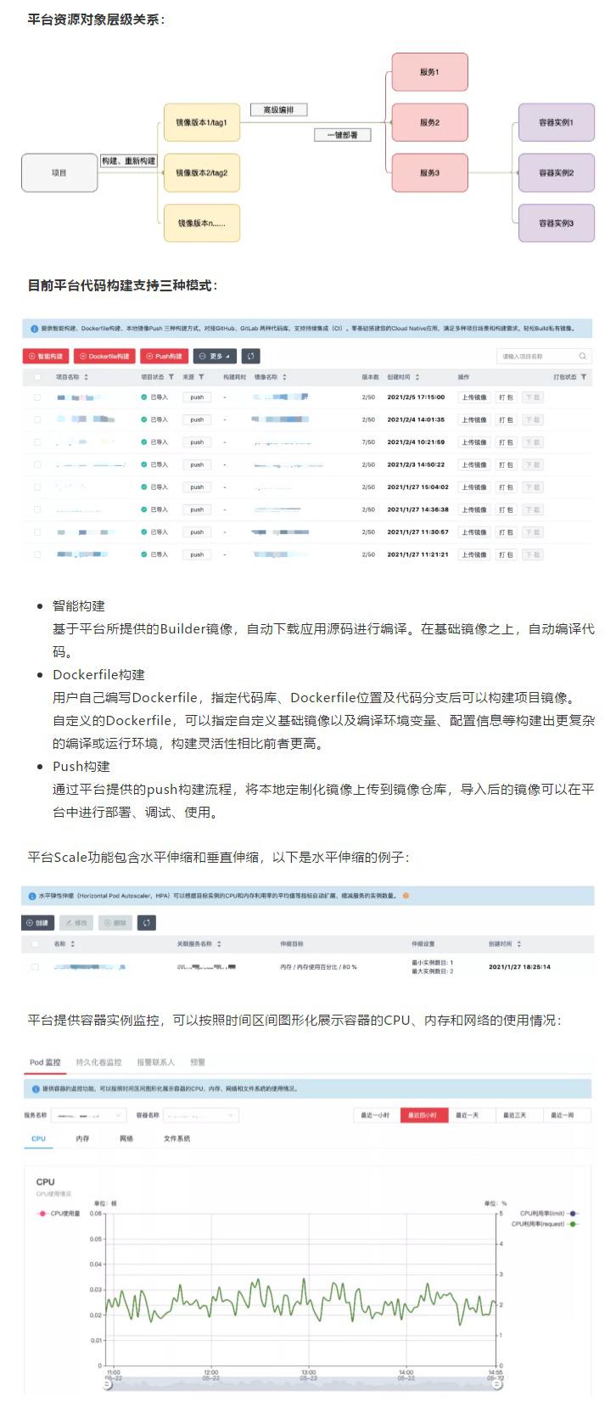Check the row created 2021/2/5 17:15:00

pos(36,397)
